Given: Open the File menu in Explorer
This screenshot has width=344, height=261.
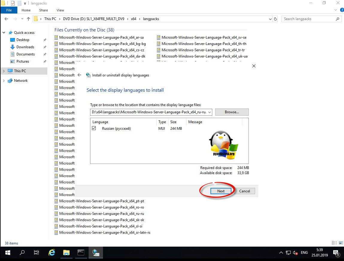Looking at the screenshot, I should 9,10.
